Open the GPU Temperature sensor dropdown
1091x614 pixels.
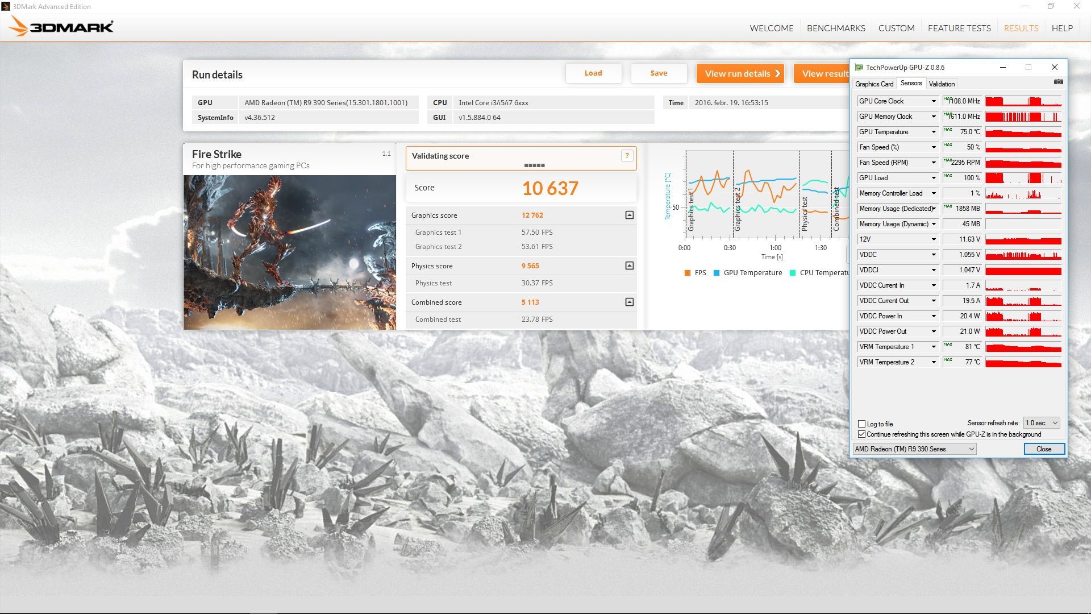pos(933,132)
